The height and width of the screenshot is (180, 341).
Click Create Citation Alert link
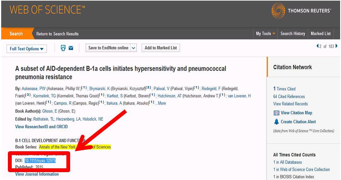(x=298, y=122)
